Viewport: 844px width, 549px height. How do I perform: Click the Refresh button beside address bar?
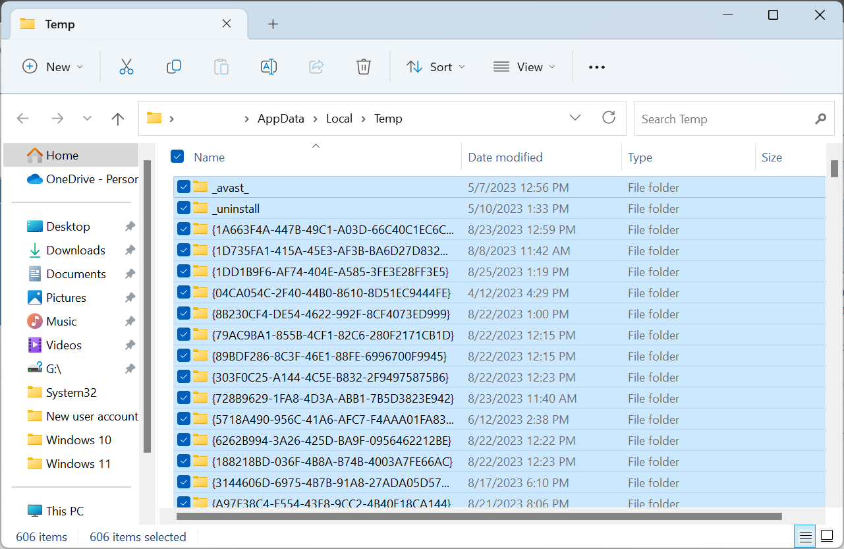click(609, 118)
